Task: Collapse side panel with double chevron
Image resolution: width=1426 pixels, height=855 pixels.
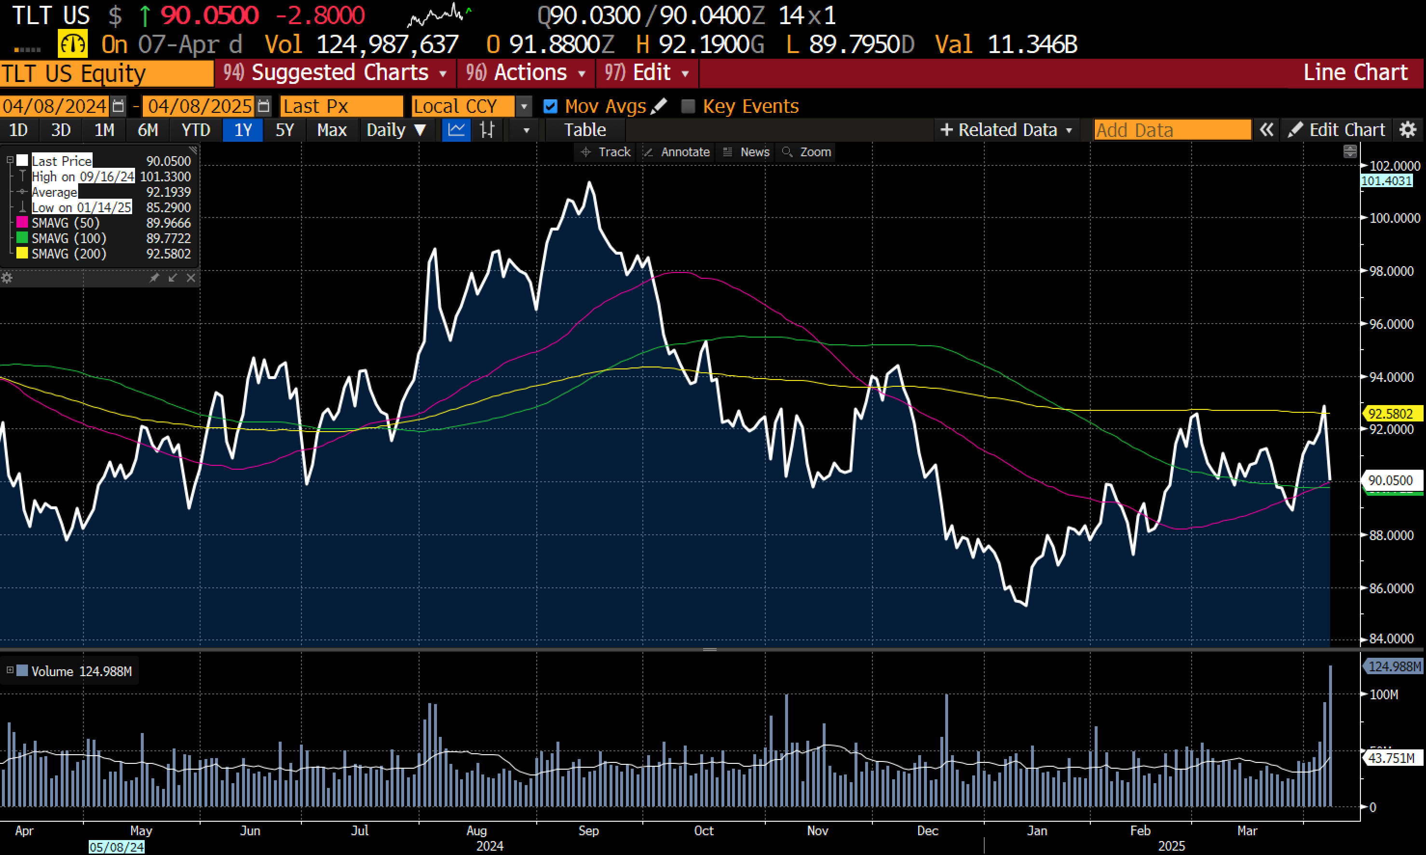Action: tap(1266, 130)
